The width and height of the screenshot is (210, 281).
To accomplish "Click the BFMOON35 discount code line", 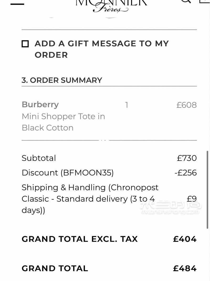I will (x=68, y=173).
